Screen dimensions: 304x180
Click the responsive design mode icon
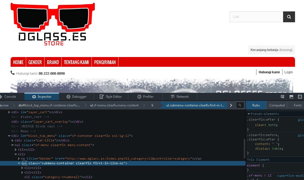[x=300, y=97]
